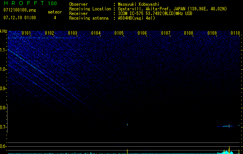Click the 0108 time marker

pyautogui.click(x=189, y=33)
